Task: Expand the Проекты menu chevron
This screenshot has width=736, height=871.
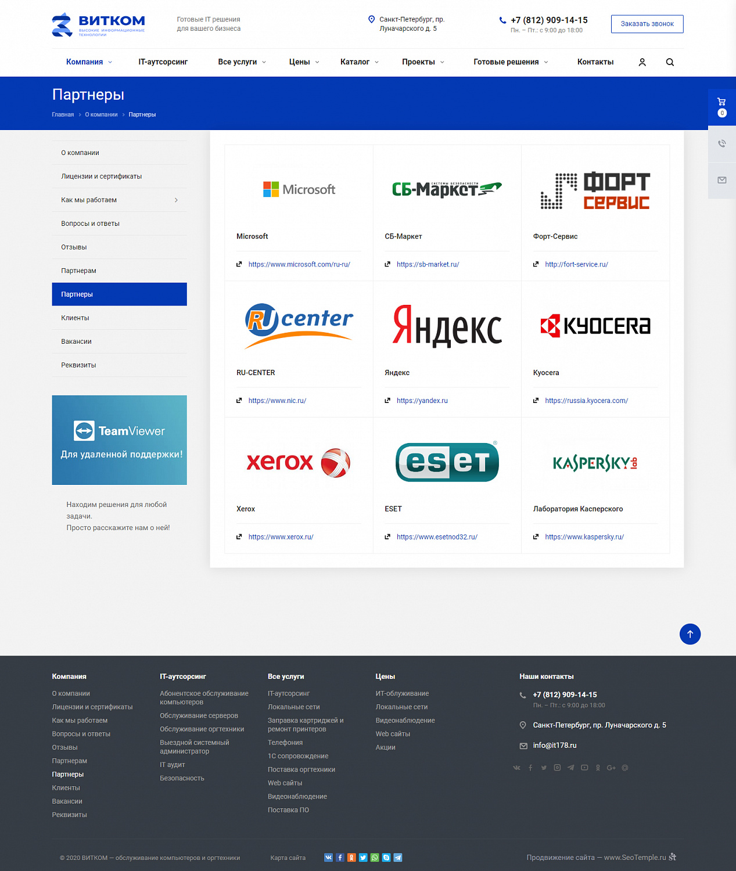Action: point(442,62)
